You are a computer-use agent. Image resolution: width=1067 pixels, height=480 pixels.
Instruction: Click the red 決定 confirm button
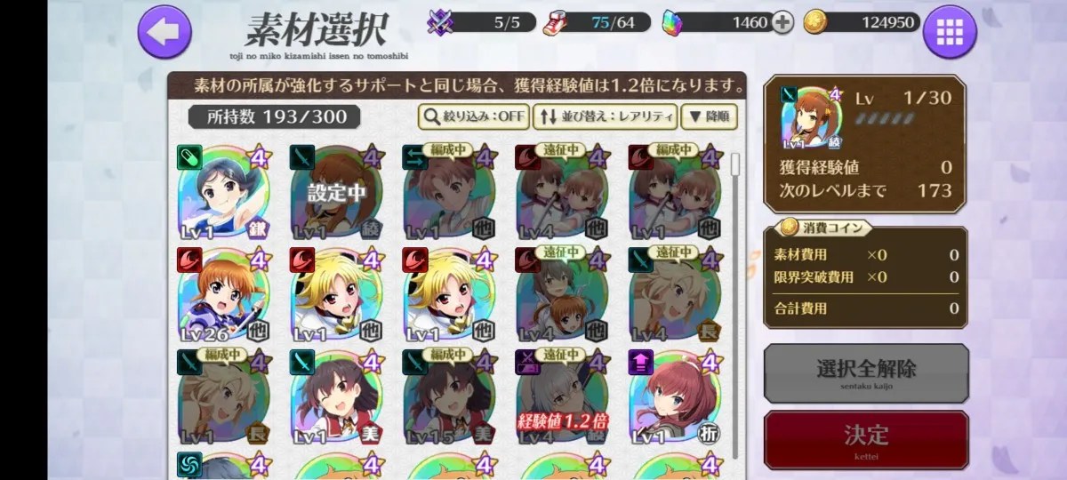866,439
